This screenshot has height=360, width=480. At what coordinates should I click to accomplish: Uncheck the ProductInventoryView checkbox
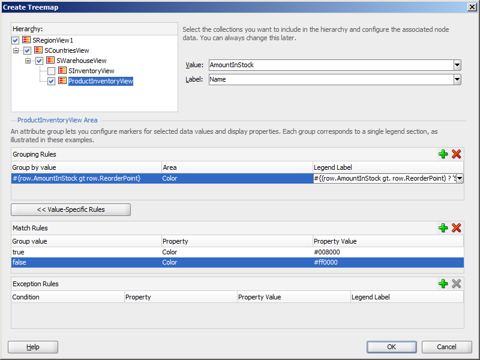(x=51, y=81)
